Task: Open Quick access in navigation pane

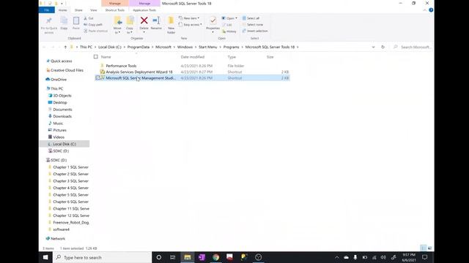Action: pyautogui.click(x=61, y=61)
